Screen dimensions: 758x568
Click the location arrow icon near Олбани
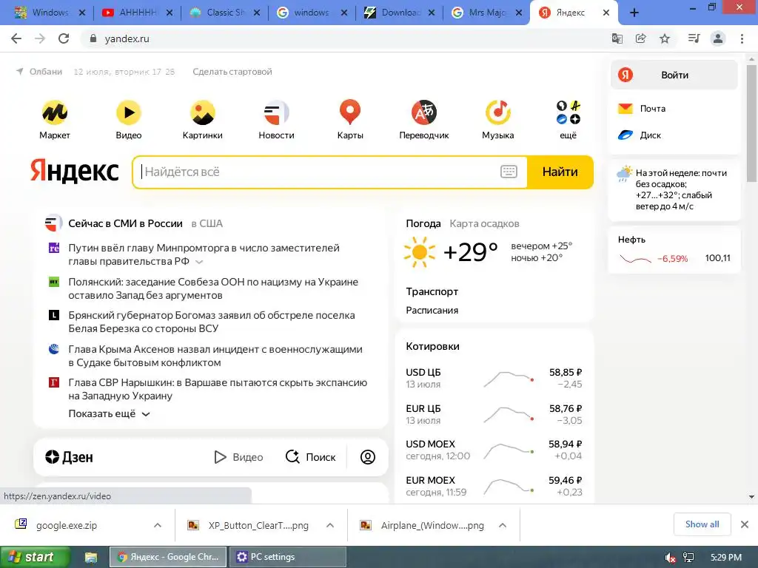(x=20, y=72)
